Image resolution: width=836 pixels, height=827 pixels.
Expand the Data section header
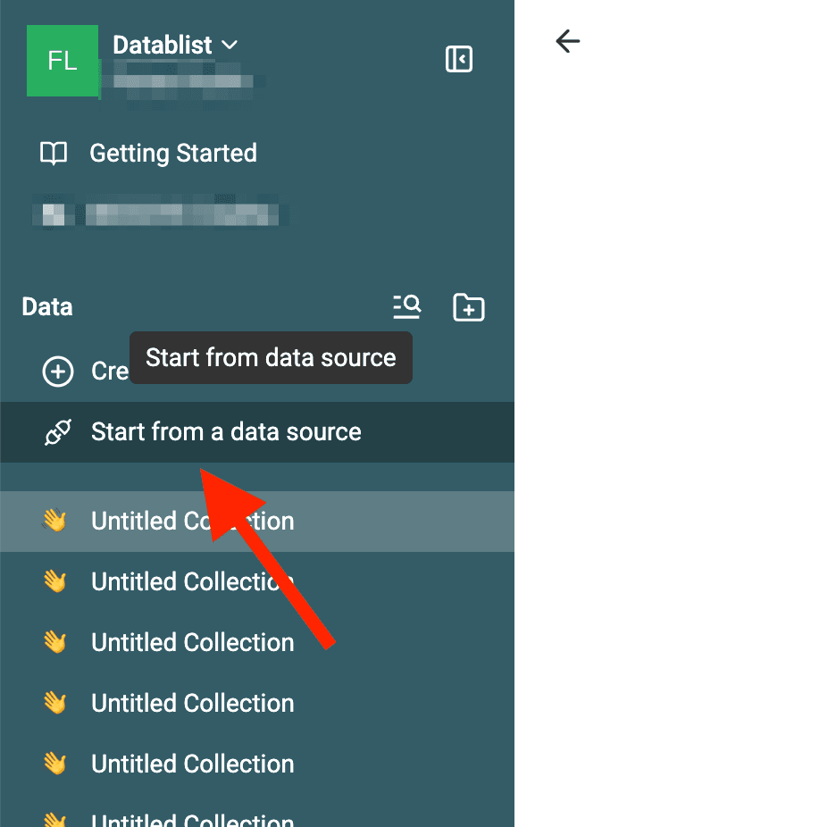point(46,307)
